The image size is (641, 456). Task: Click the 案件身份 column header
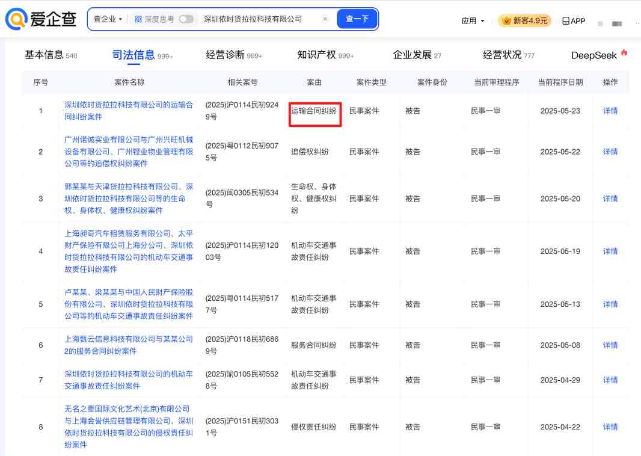[432, 82]
